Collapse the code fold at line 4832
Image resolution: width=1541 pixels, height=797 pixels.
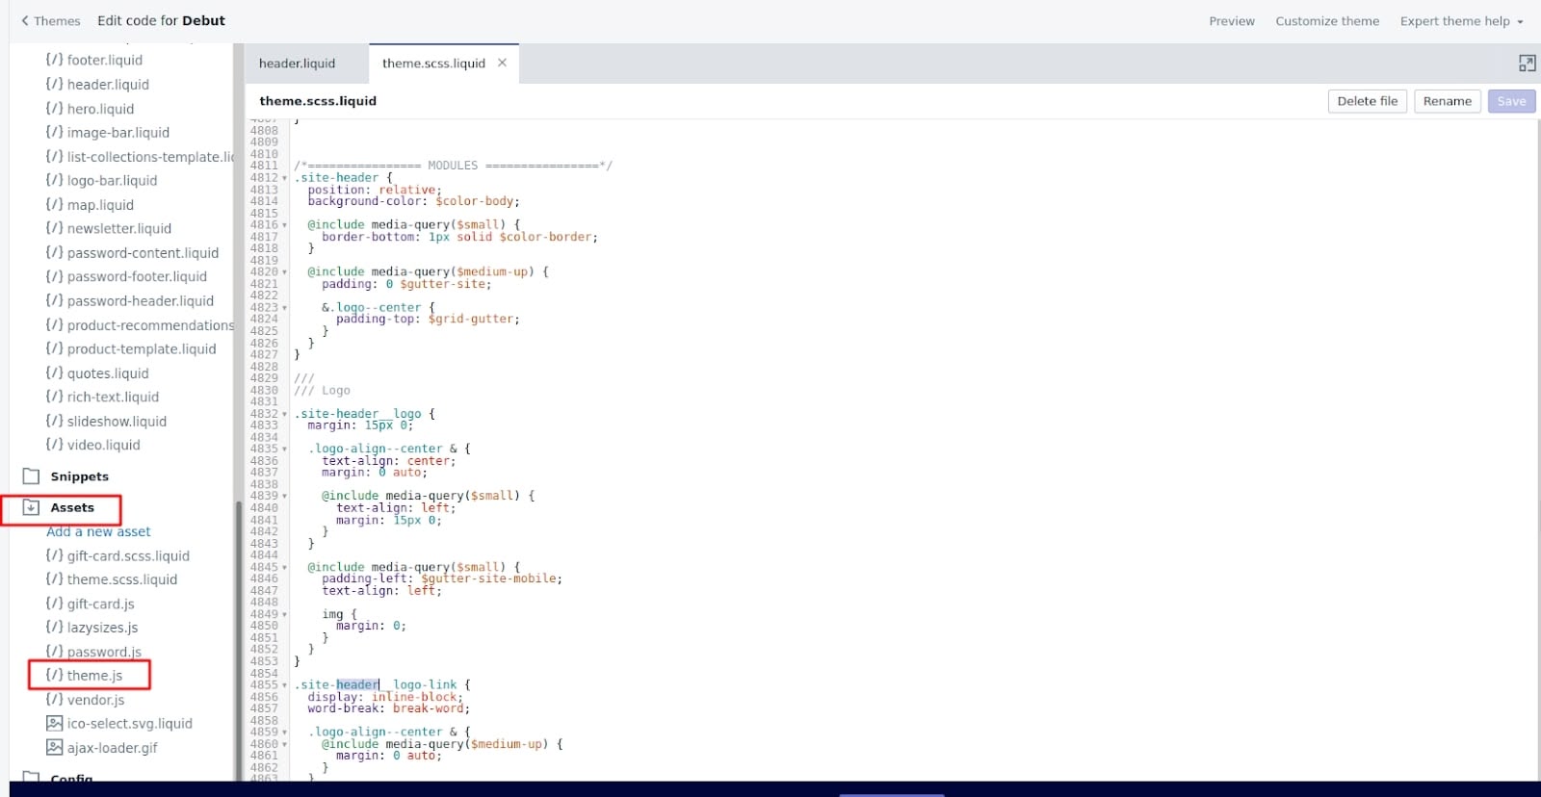(284, 414)
